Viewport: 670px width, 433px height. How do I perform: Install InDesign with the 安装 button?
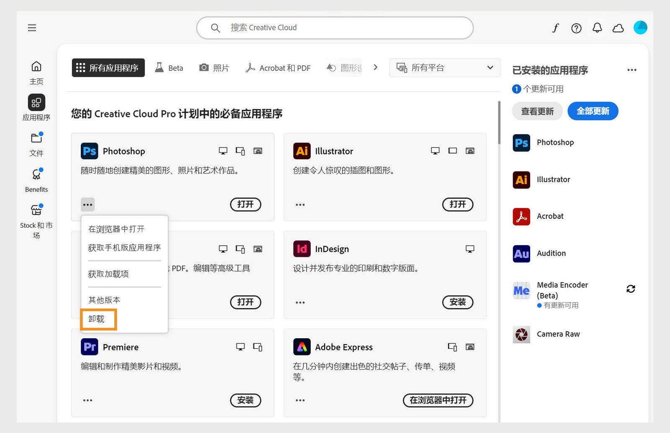(457, 302)
